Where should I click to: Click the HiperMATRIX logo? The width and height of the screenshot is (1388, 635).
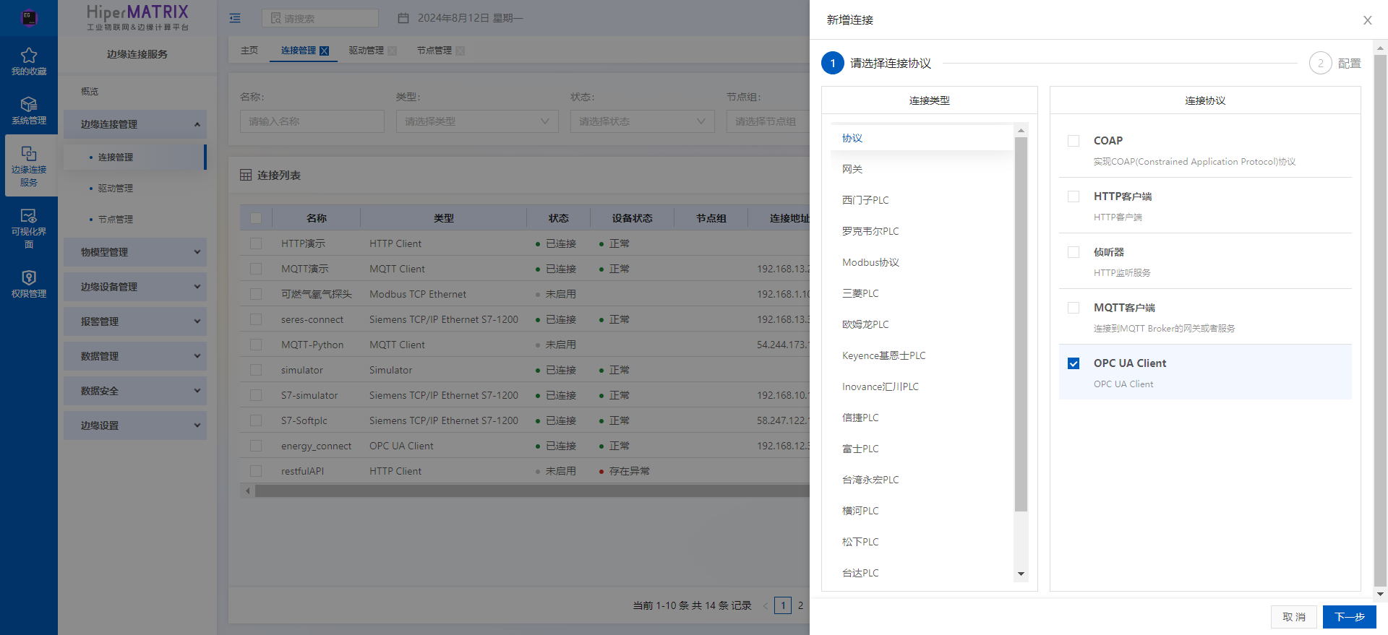click(137, 17)
